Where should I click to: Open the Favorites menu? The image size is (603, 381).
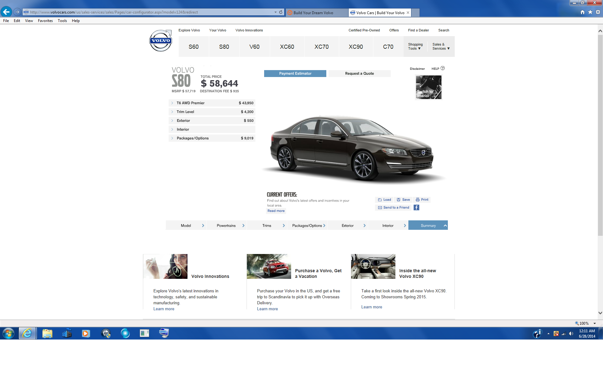click(45, 21)
